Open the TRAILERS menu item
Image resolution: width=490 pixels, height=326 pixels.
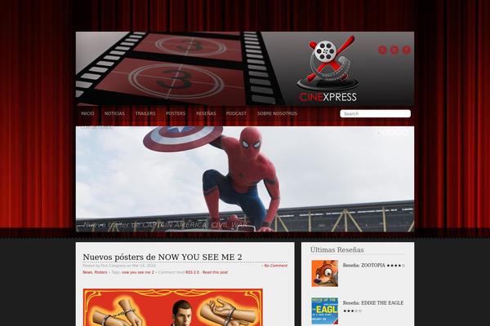pyautogui.click(x=145, y=113)
